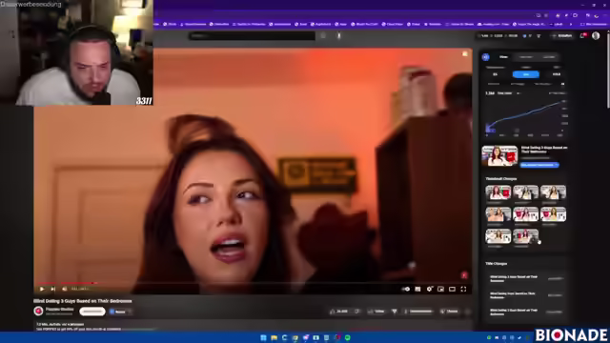Open the Spotify icon in the taskbar

click(x=347, y=337)
